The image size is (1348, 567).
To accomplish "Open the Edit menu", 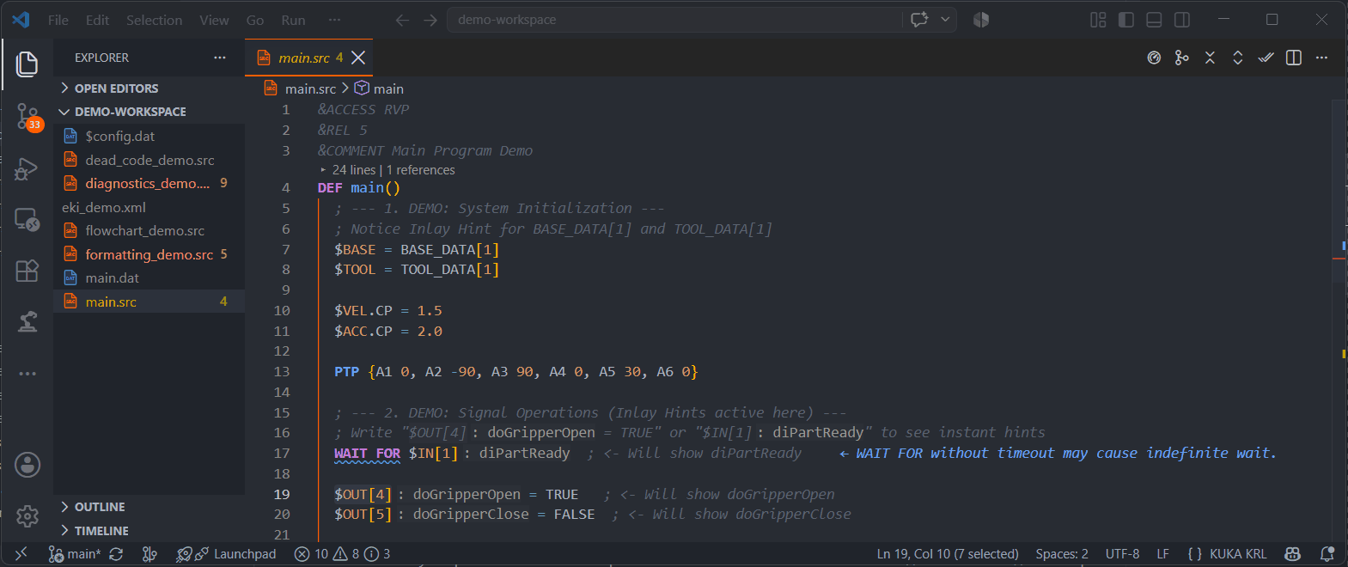I will (x=97, y=20).
